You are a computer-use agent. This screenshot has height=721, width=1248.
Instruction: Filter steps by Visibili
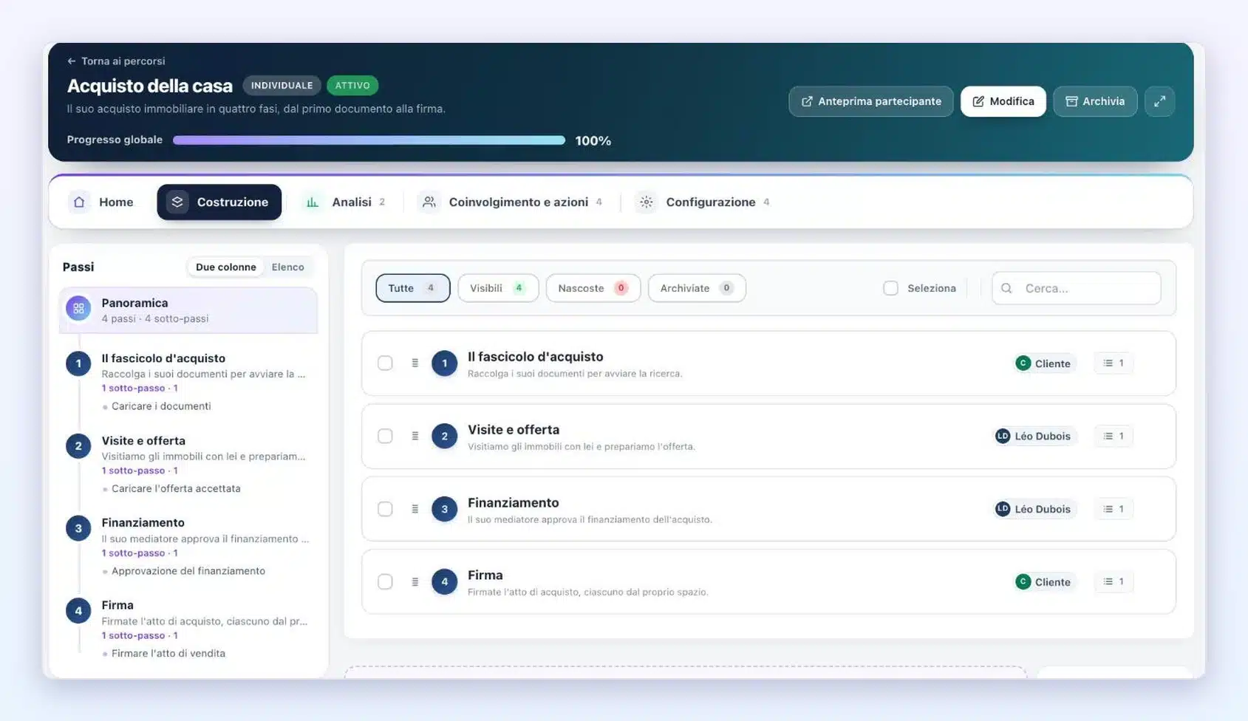498,288
